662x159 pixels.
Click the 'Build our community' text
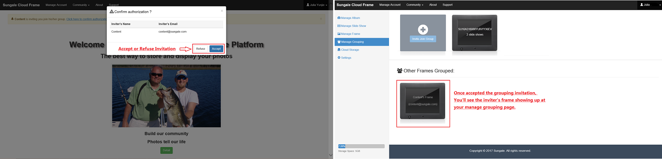[167, 134]
